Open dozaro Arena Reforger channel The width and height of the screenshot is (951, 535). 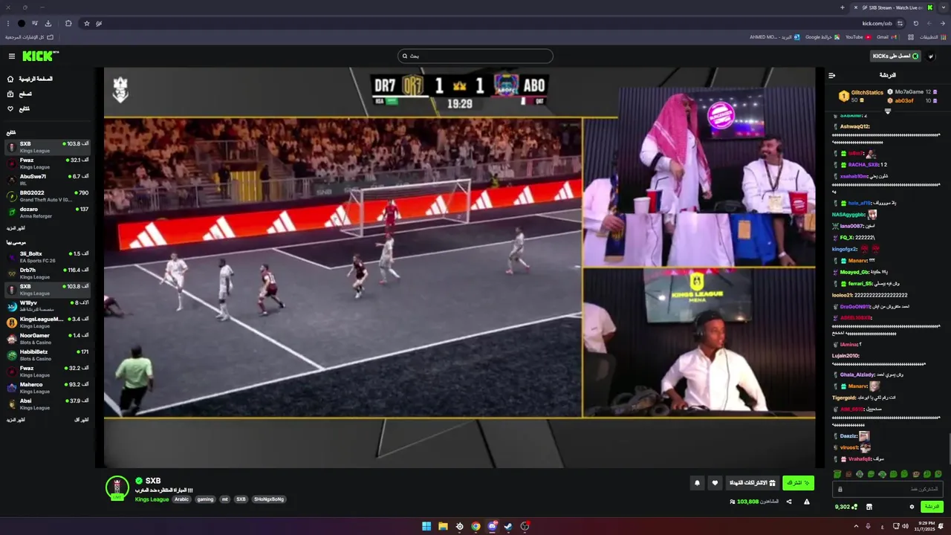tap(48, 212)
